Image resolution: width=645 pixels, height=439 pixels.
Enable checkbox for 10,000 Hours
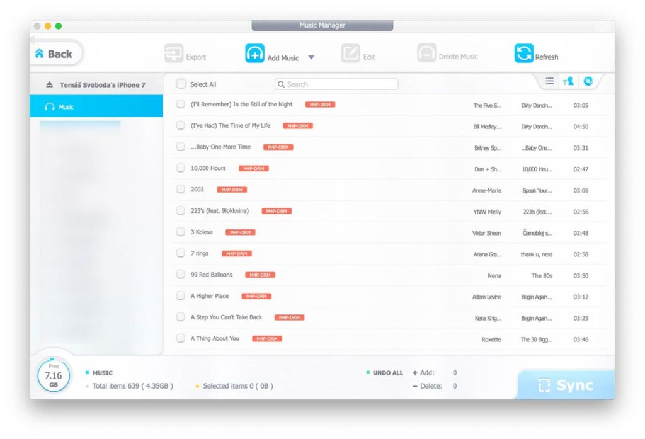[x=181, y=168]
